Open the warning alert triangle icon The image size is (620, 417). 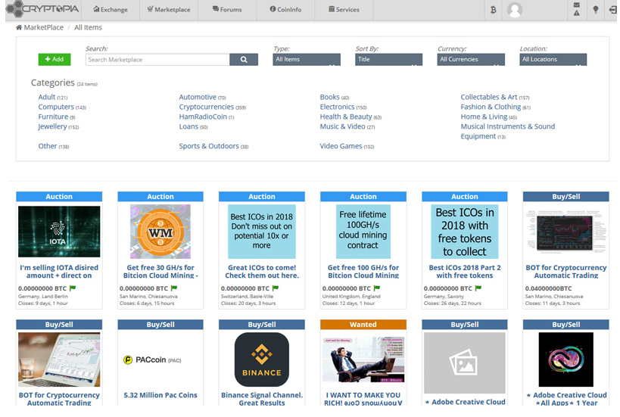pyautogui.click(x=577, y=13)
